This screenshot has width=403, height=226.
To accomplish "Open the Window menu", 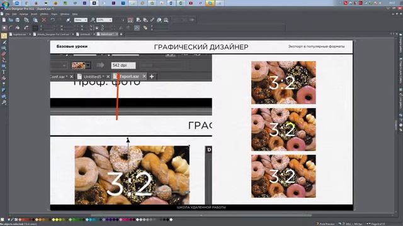I will tap(65, 14).
